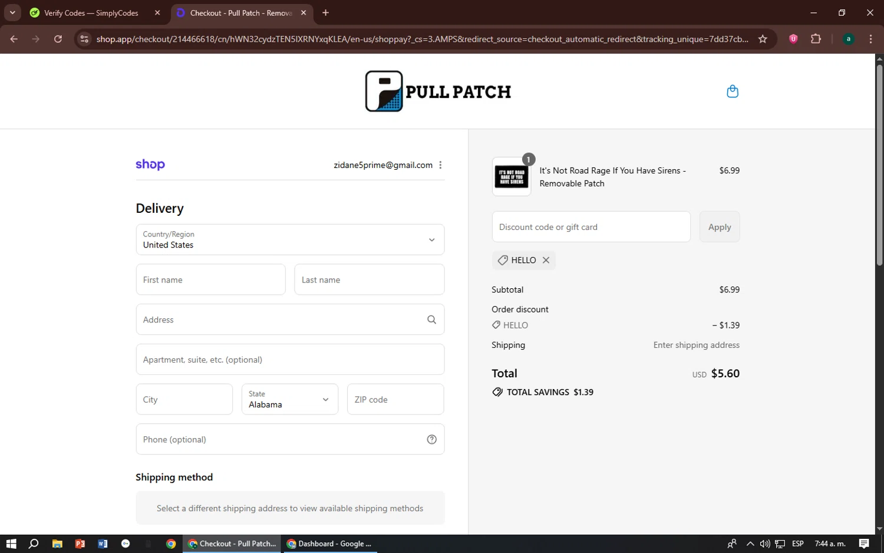The image size is (884, 553).
Task: Open the browser profile avatar
Action: click(849, 39)
